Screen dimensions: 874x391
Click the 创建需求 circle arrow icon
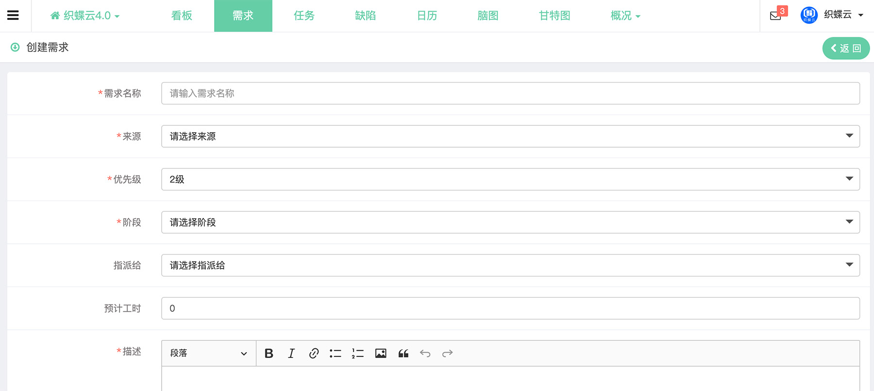15,47
